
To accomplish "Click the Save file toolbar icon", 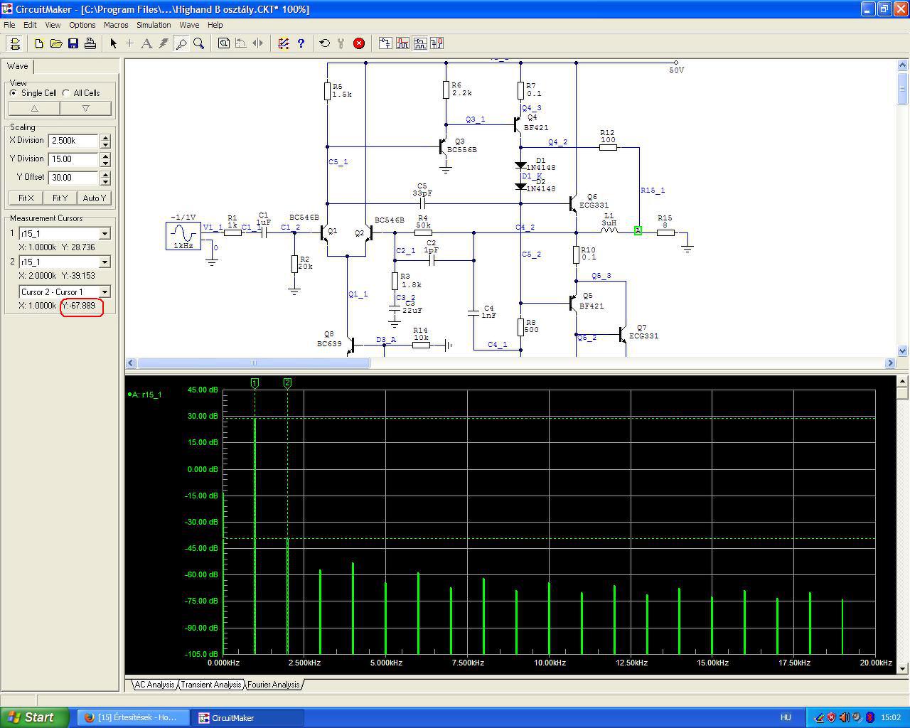I will point(73,43).
